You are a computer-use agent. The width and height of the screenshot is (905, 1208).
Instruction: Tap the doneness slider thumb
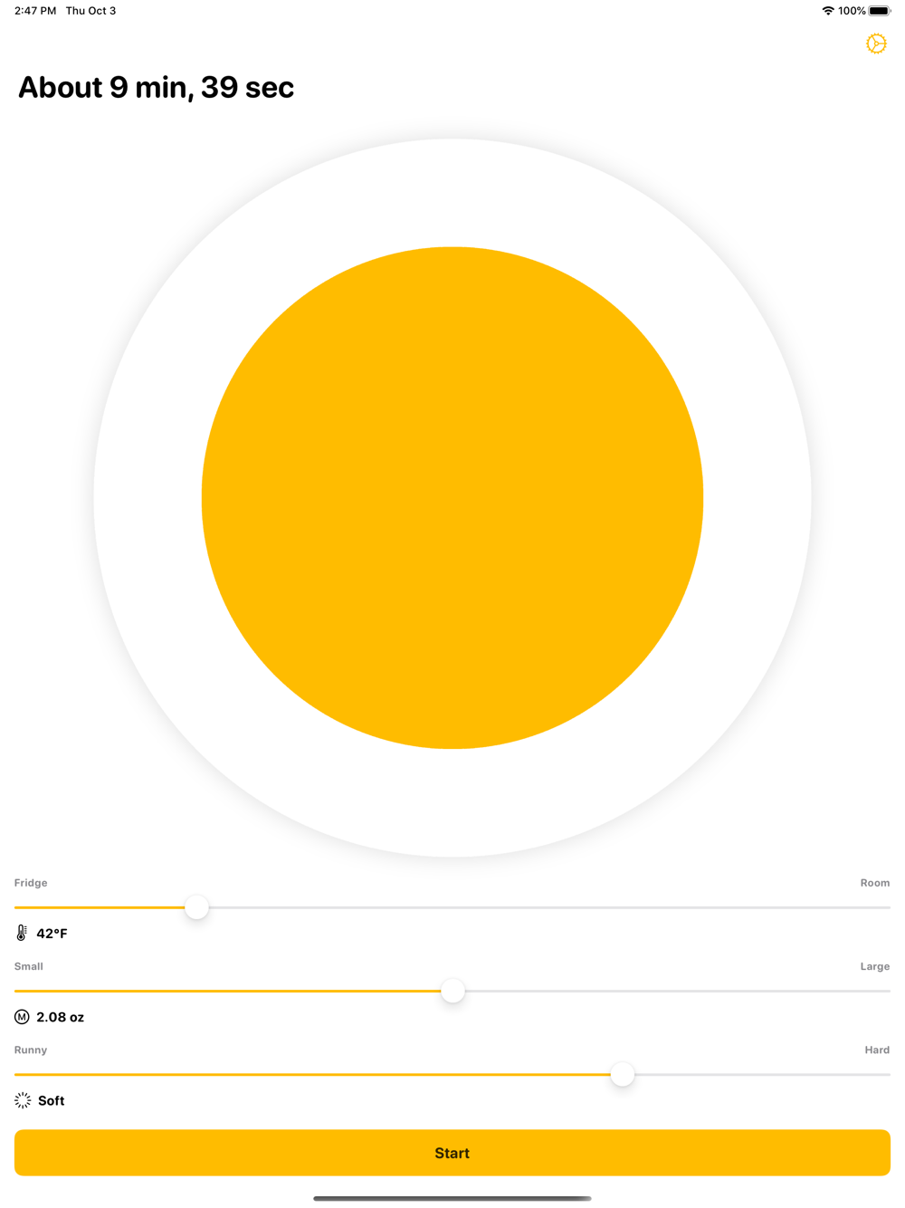point(622,1075)
